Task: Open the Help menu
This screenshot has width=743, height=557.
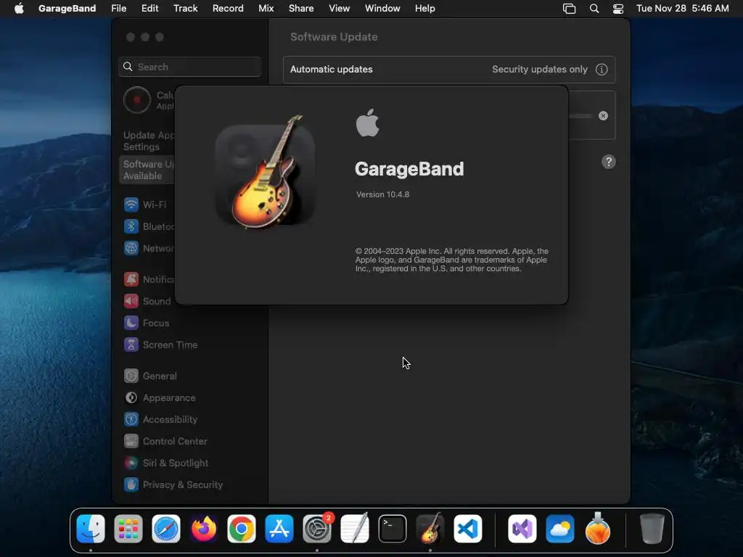Action: pyautogui.click(x=424, y=8)
